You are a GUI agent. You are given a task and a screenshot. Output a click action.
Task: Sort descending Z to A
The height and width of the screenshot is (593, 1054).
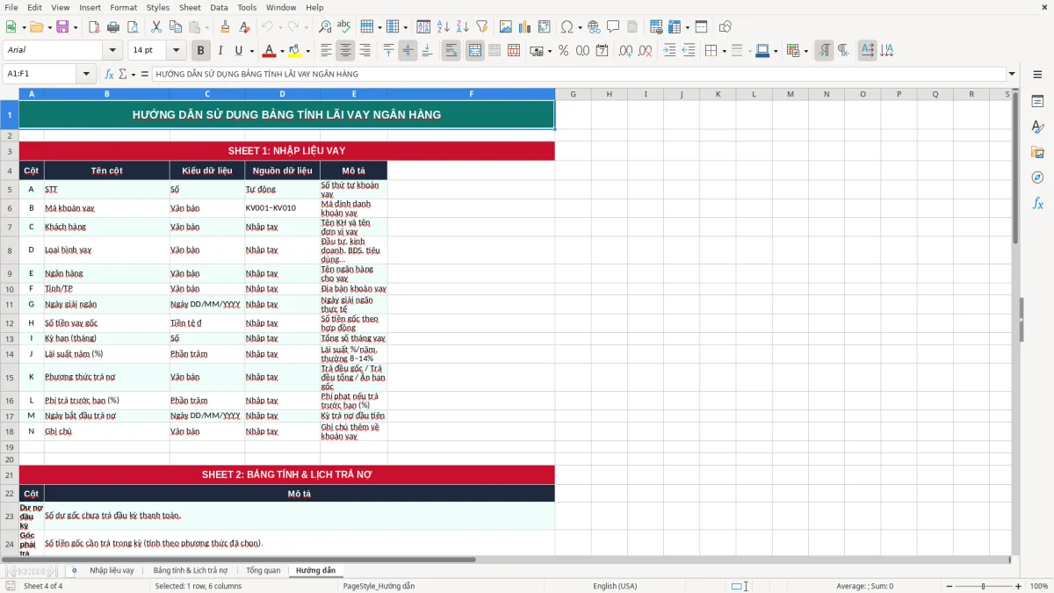[x=462, y=27]
